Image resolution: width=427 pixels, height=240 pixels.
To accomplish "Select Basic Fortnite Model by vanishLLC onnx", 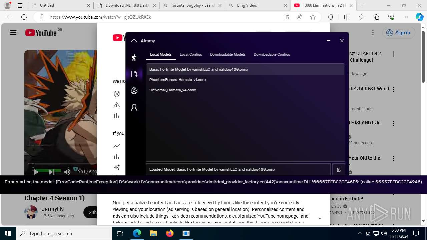I will click(246, 69).
